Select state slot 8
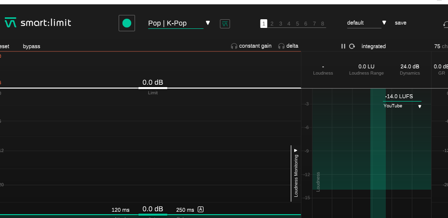The image size is (448, 218). (323, 24)
